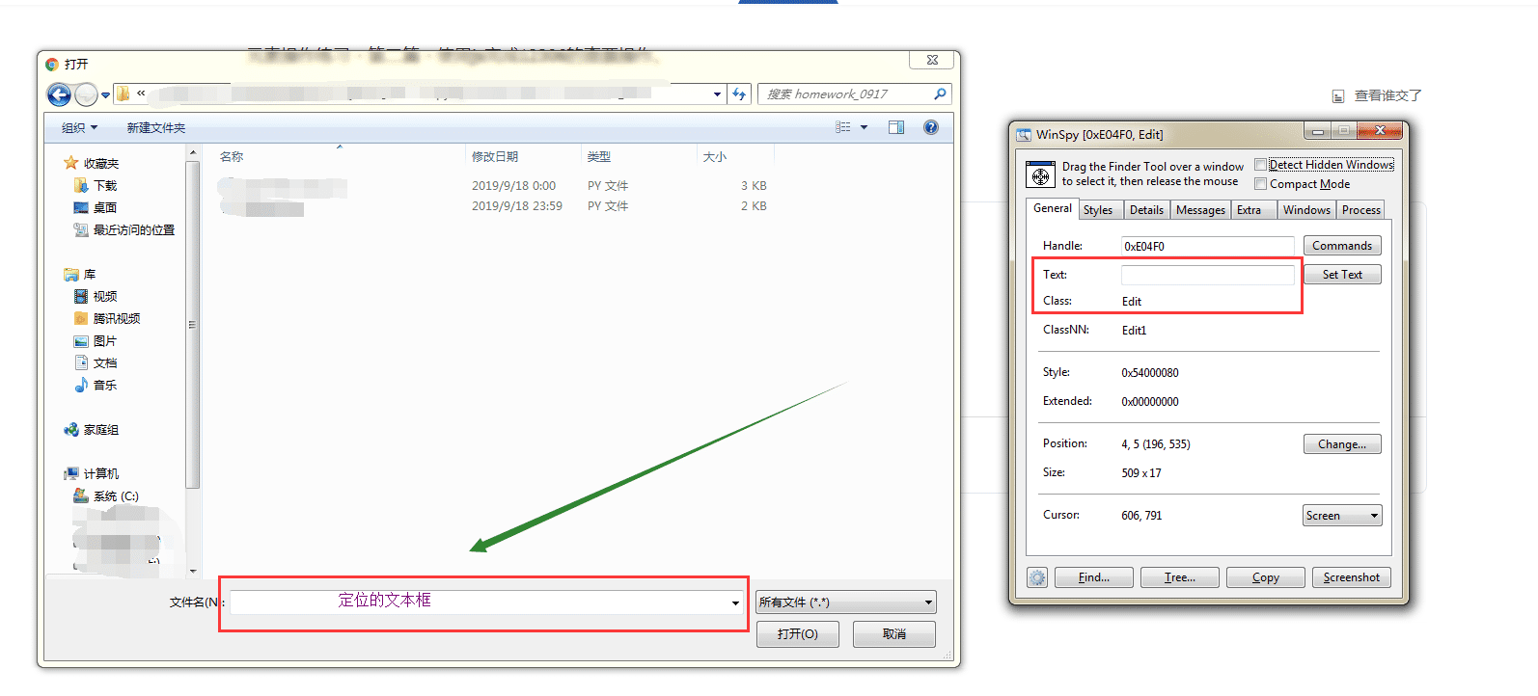The image size is (1538, 696).
Task: Click the Screenshot button in WinSpy
Action: [x=1351, y=577]
